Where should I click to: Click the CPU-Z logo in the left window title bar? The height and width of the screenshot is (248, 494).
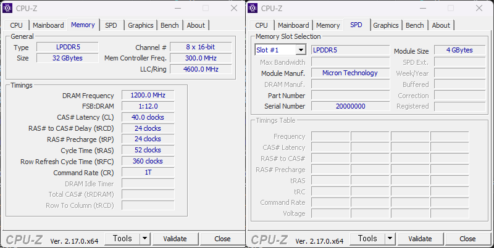click(9, 8)
